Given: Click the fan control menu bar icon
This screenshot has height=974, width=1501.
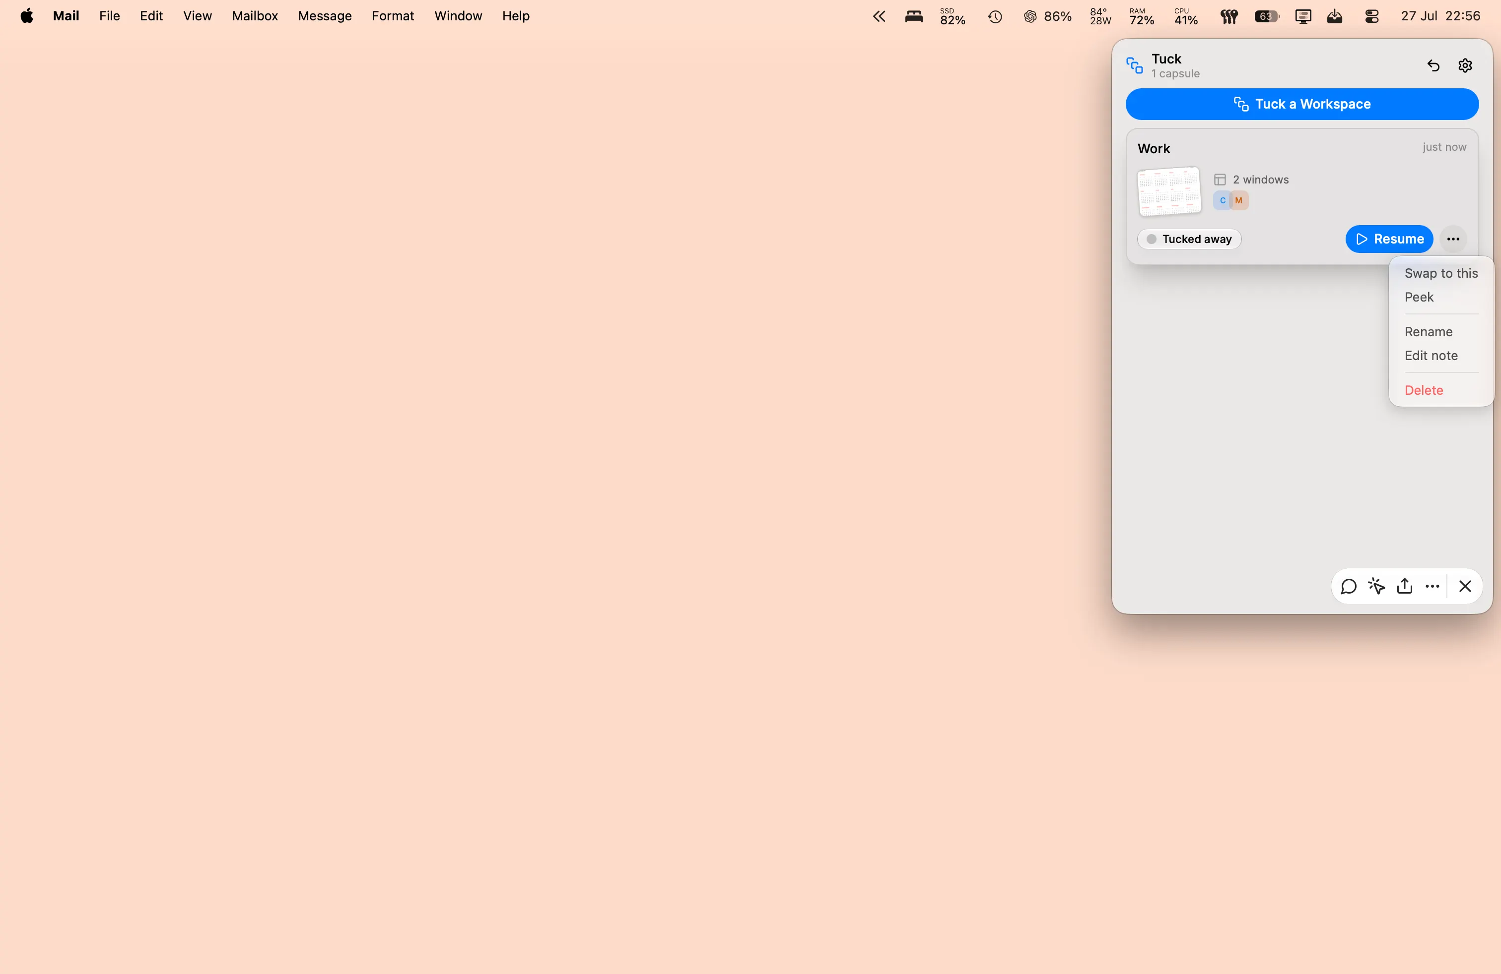Looking at the screenshot, I should pos(1228,16).
